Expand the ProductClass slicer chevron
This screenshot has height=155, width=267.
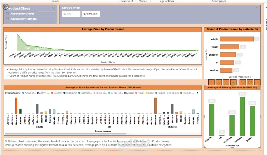[53, 8]
